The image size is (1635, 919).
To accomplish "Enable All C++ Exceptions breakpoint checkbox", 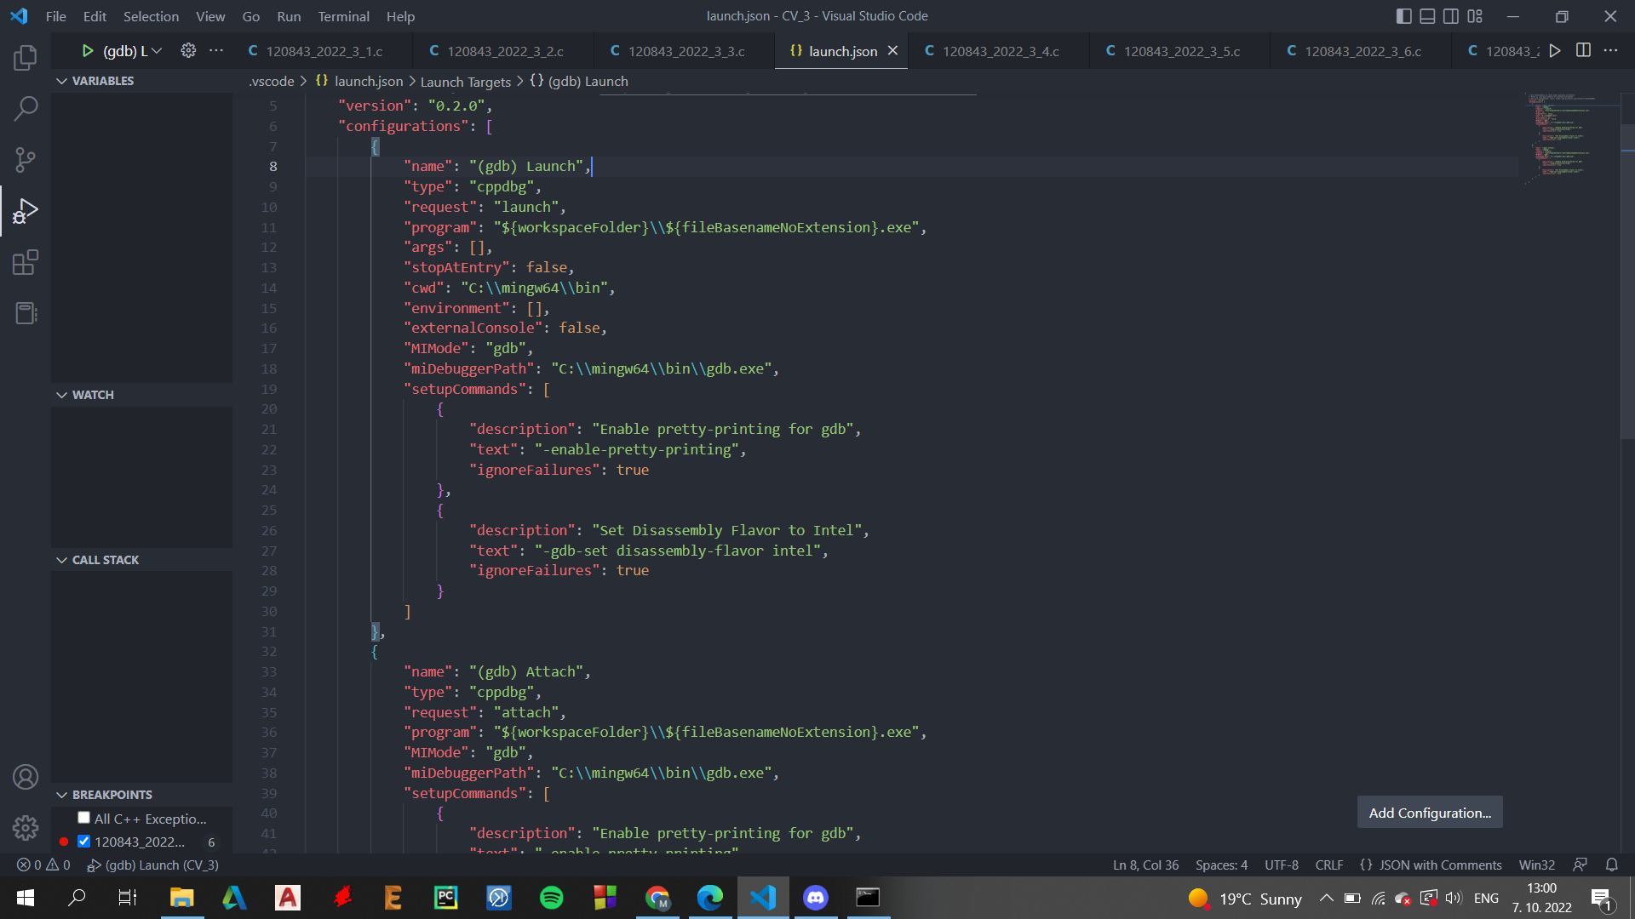I will (x=83, y=818).
